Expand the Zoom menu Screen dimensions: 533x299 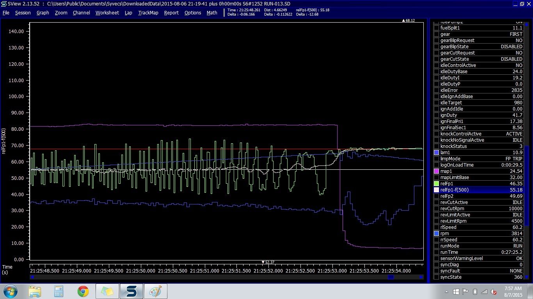[x=61, y=12]
